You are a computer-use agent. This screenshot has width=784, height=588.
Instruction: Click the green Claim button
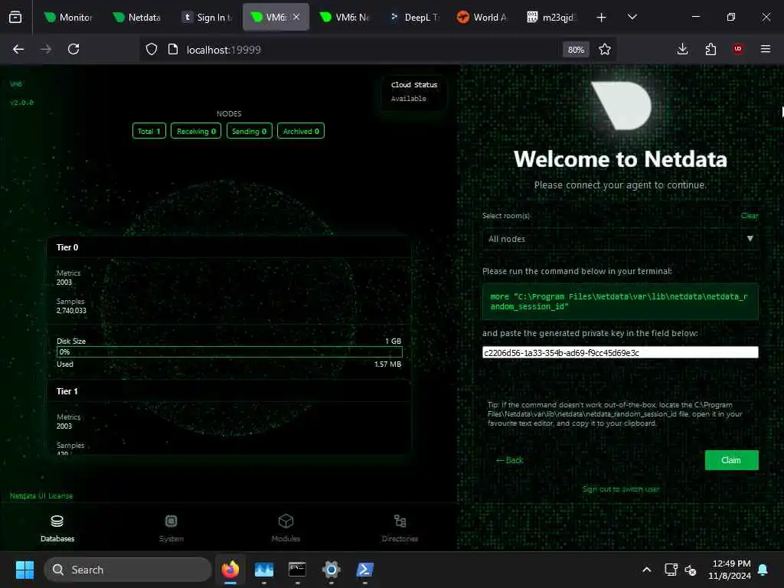[x=731, y=460]
